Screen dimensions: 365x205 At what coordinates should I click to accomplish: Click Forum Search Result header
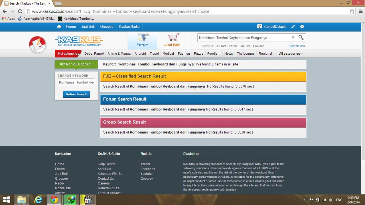click(203, 99)
